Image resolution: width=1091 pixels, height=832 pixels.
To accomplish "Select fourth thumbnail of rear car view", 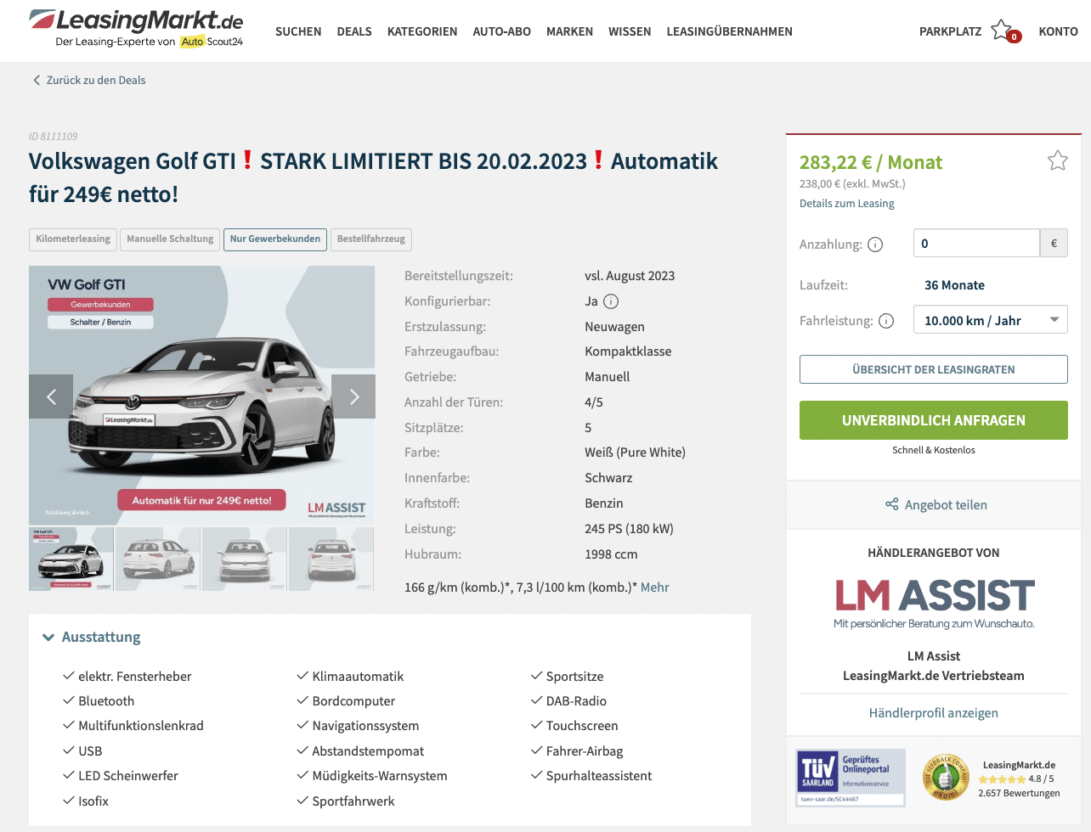I will [331, 559].
